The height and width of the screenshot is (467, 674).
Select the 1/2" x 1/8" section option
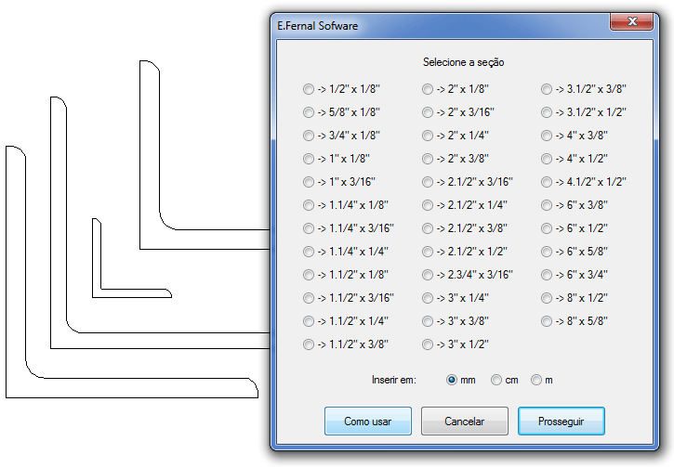pos(309,89)
